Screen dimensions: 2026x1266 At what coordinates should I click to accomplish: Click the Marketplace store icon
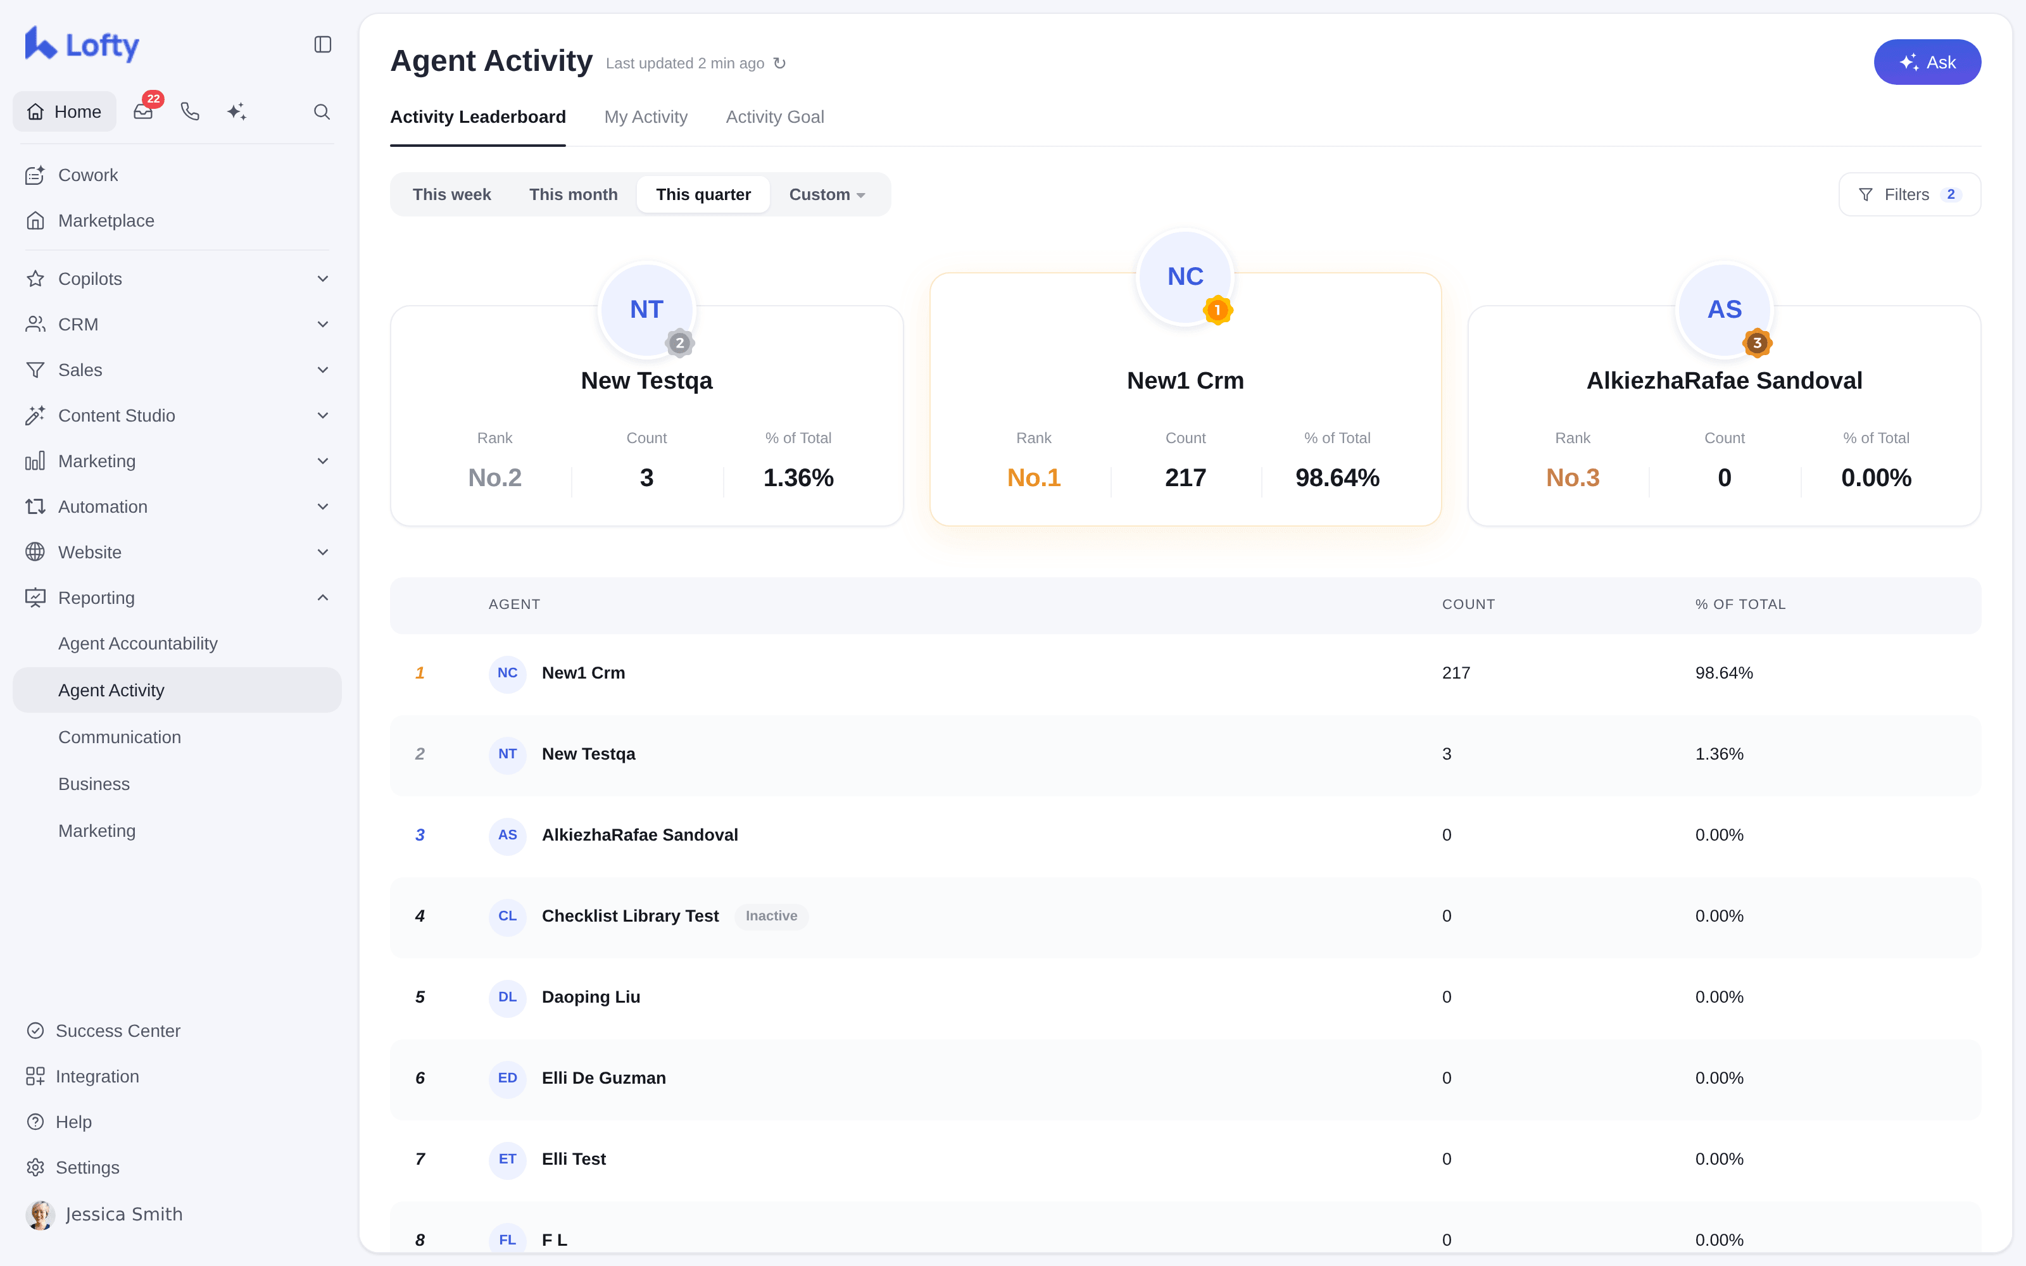pyautogui.click(x=35, y=221)
